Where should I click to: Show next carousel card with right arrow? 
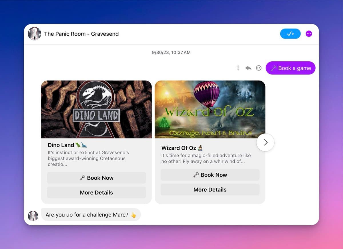point(266,142)
